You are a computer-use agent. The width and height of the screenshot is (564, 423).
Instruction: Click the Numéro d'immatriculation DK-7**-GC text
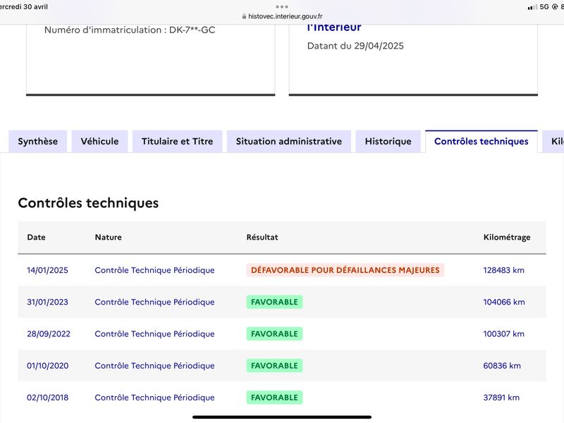pos(130,30)
